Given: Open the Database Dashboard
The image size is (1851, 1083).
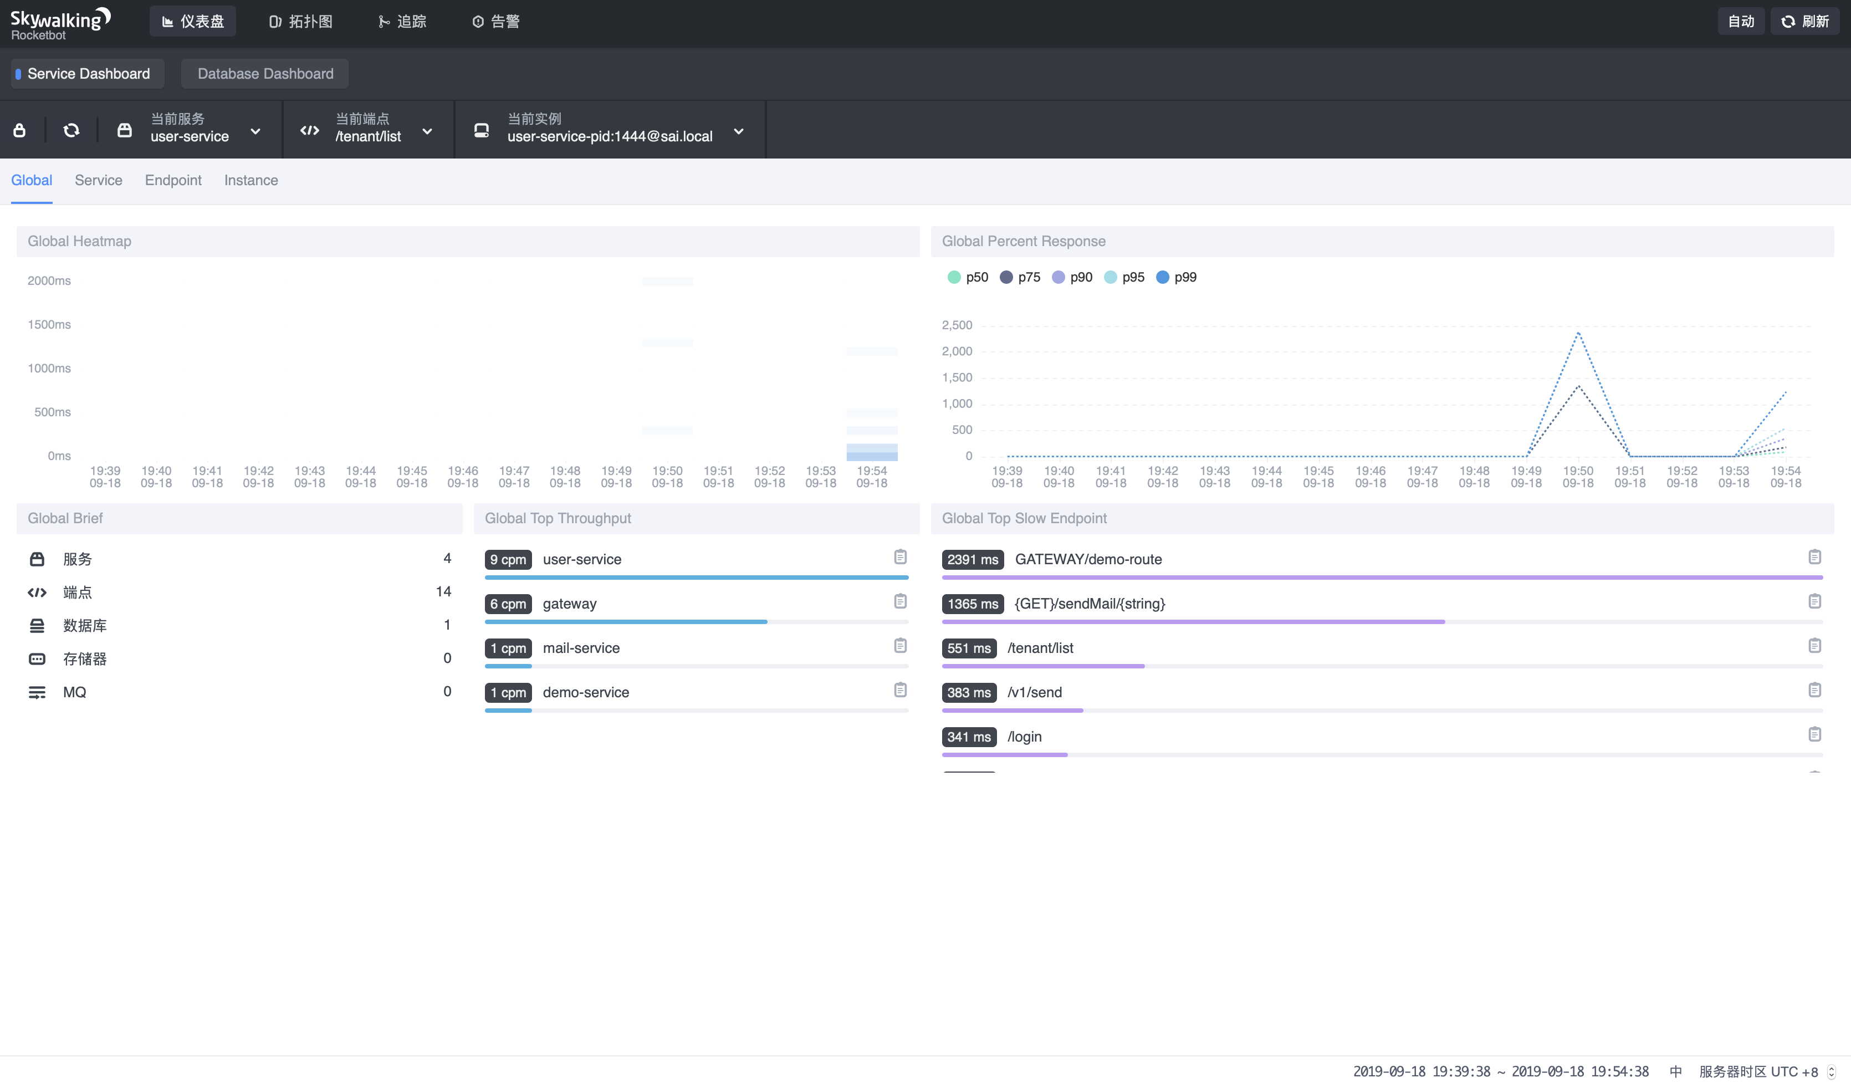Looking at the screenshot, I should click(x=265, y=74).
